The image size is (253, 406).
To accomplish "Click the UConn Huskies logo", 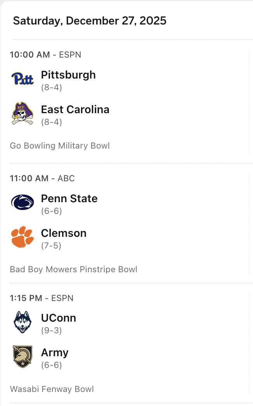I will pyautogui.click(x=23, y=322).
